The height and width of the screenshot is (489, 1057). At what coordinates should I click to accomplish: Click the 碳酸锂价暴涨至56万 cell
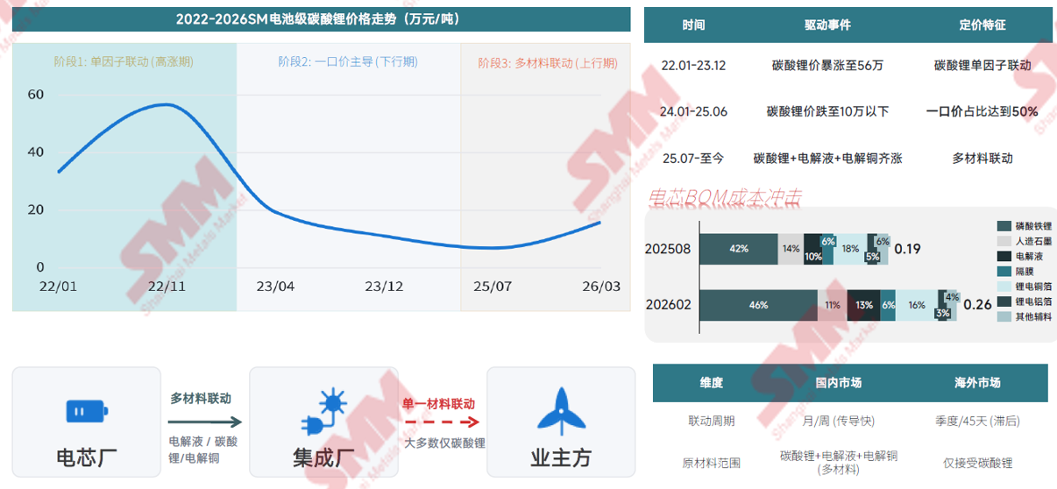(827, 65)
